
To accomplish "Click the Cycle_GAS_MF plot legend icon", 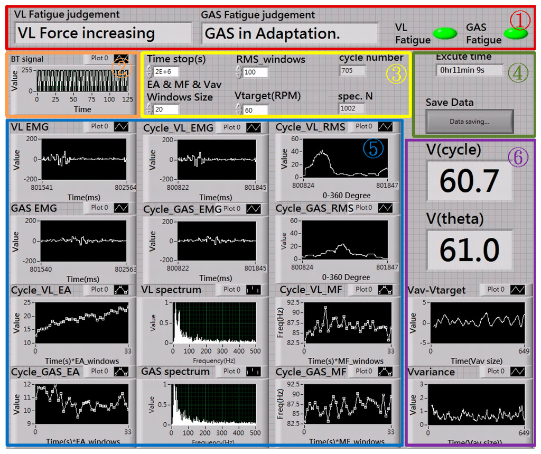I will [385, 372].
